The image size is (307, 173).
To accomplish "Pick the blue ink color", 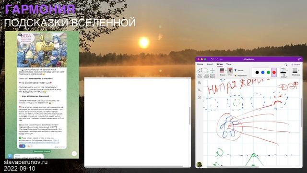I will point(263,73).
